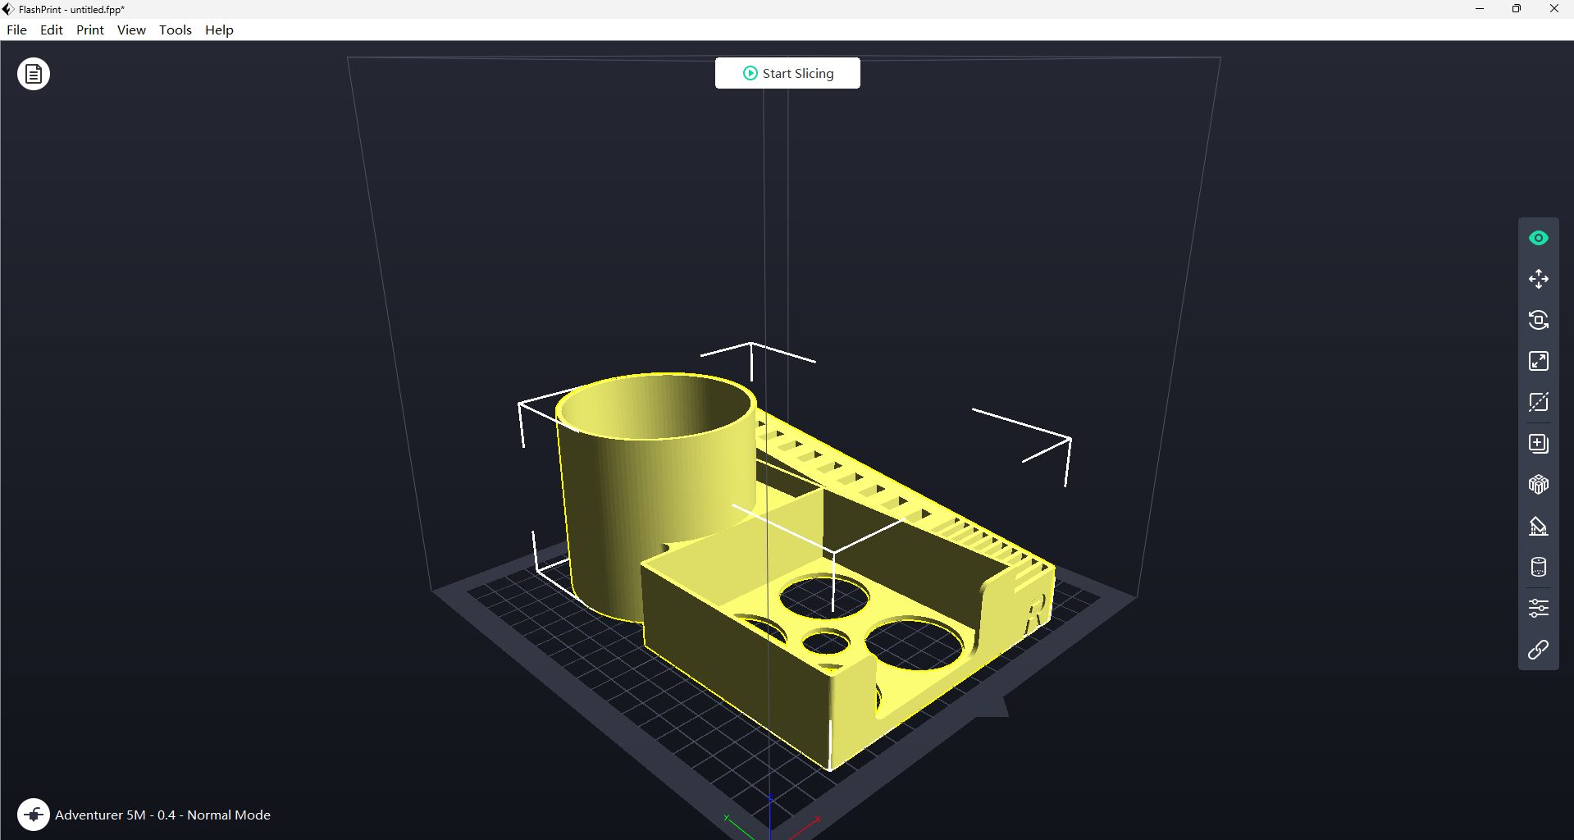Close the FlashPrint window
The image size is (1574, 840).
(x=1554, y=9)
